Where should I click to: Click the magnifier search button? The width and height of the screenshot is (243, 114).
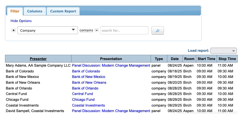(158, 31)
